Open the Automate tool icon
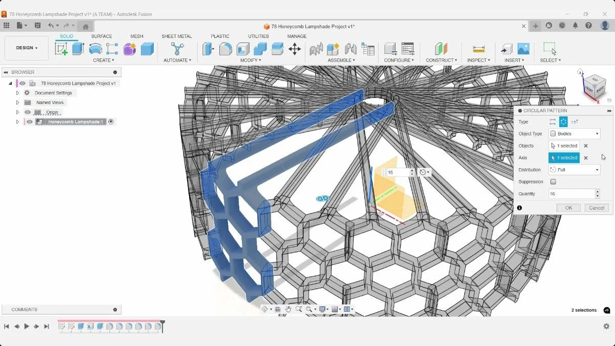615x346 pixels. point(177,49)
